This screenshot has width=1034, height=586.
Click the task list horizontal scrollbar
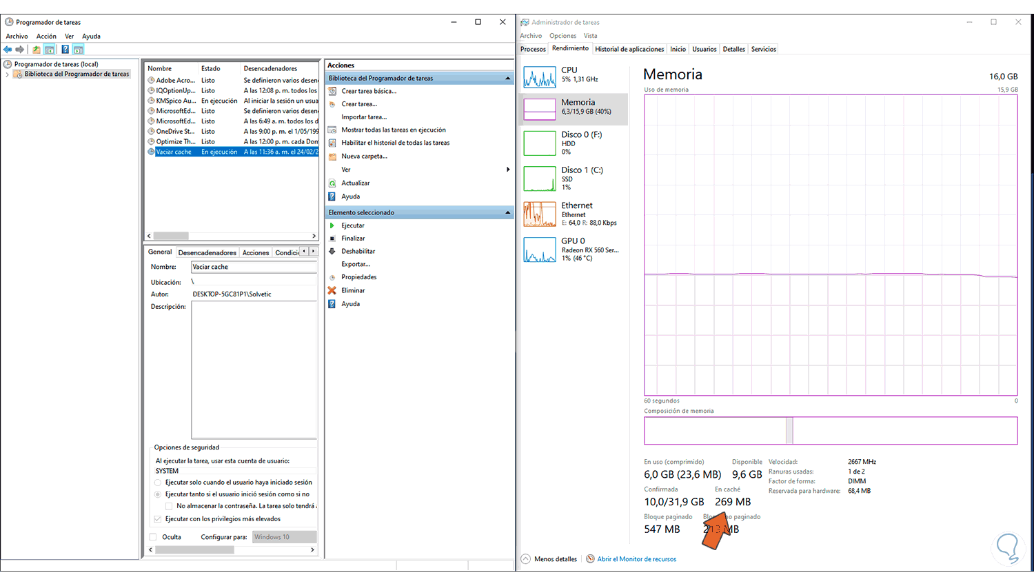click(x=232, y=236)
